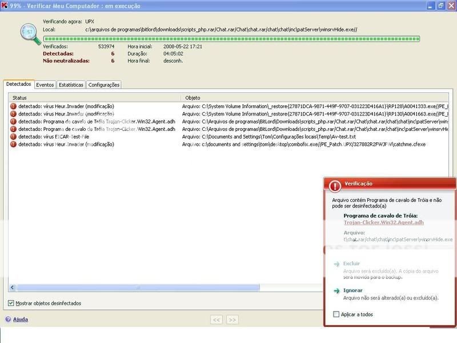
Task: Click the green scan progress bar
Action: pos(231,39)
